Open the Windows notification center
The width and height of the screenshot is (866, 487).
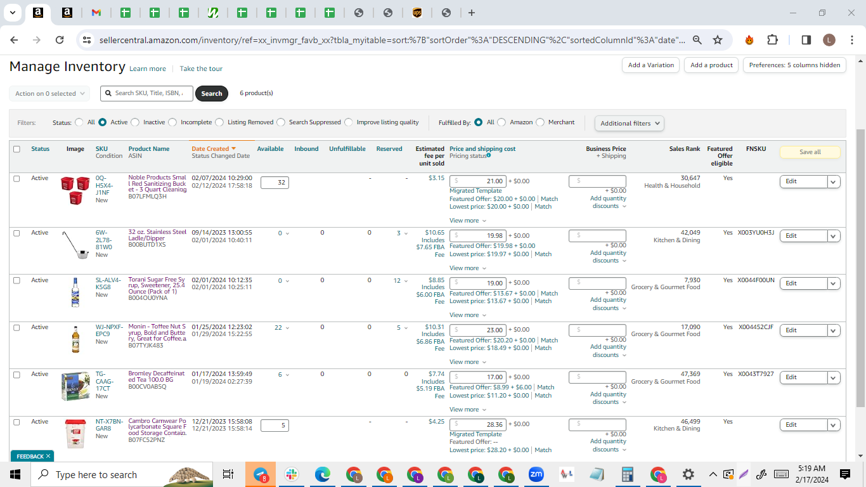(x=844, y=474)
